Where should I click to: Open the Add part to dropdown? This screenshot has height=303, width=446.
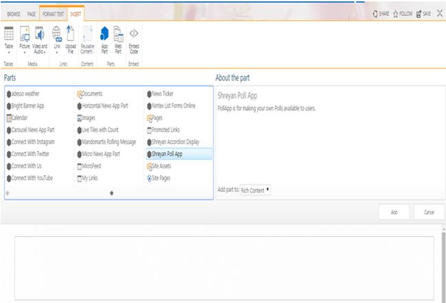[x=255, y=190]
